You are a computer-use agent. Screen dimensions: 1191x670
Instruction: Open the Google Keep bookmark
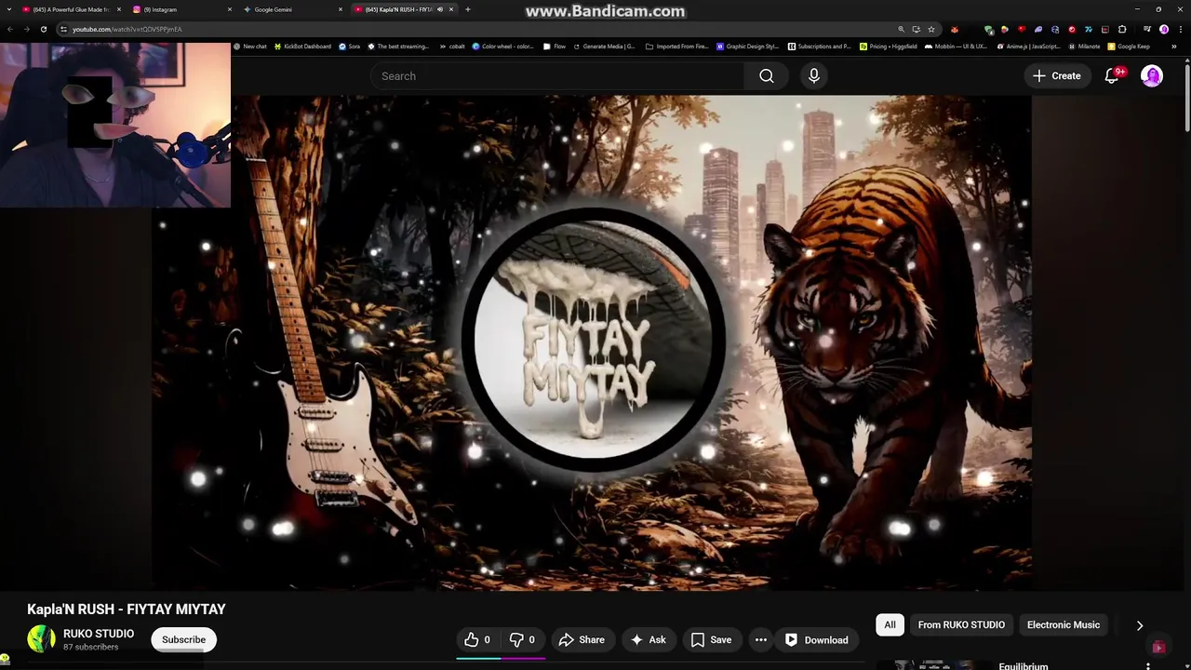coord(1129,46)
